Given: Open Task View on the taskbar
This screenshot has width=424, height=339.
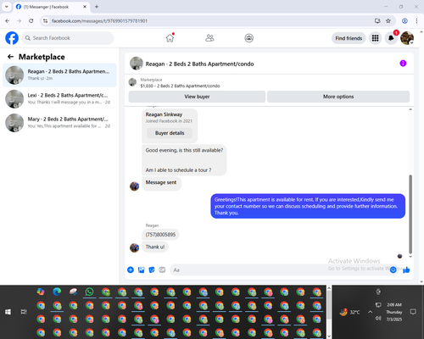Looking at the screenshot, I should [24, 312].
